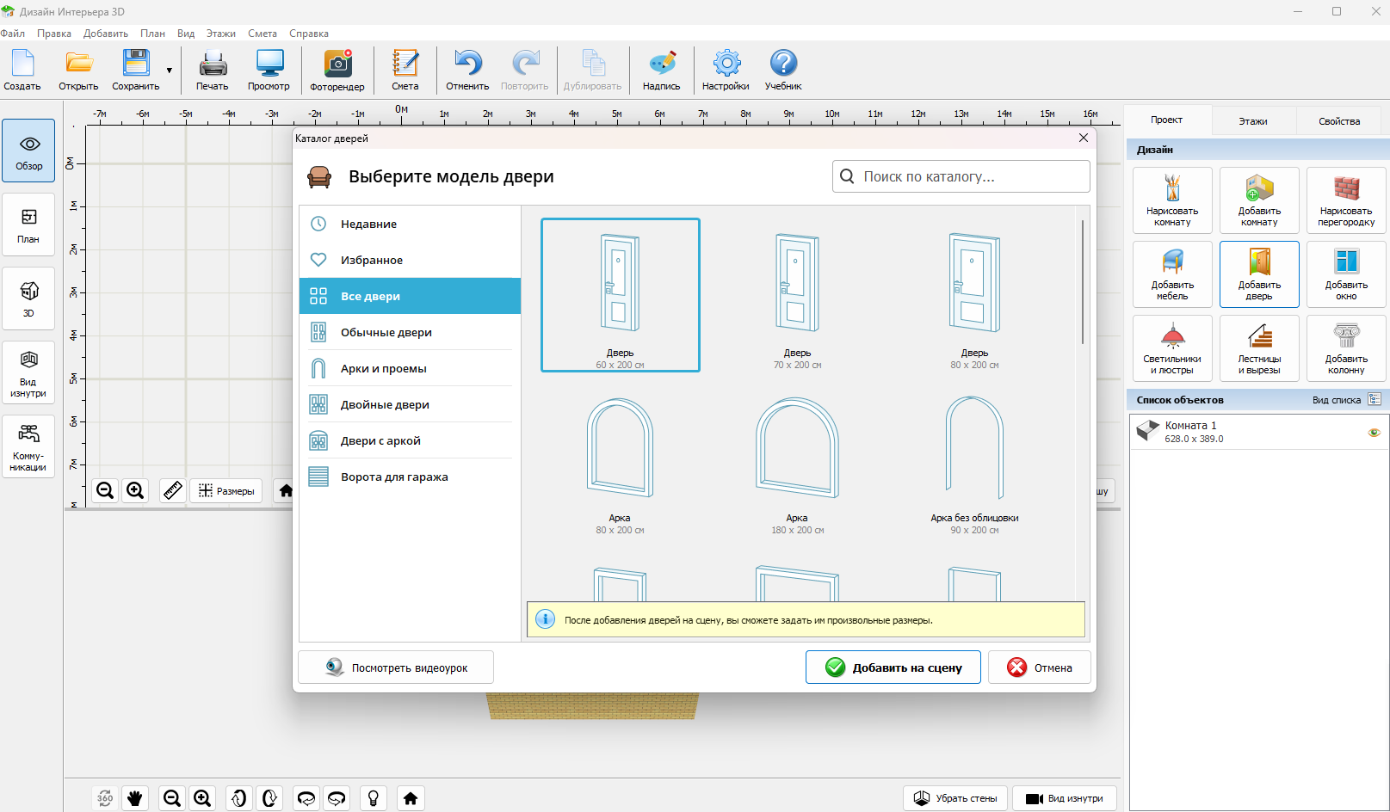The height and width of the screenshot is (812, 1390).
Task: Open the Учебник help icon
Action: click(x=783, y=70)
